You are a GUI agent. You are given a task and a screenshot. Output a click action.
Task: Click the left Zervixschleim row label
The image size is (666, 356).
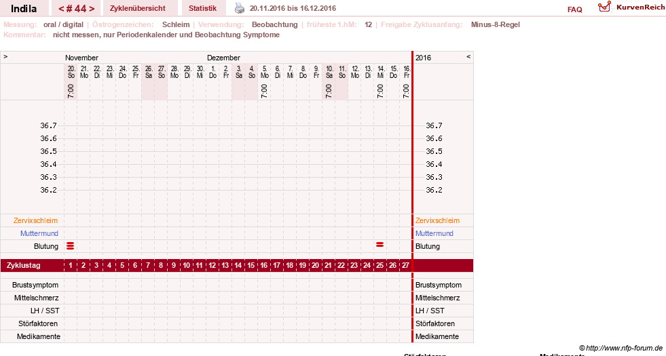click(36, 220)
